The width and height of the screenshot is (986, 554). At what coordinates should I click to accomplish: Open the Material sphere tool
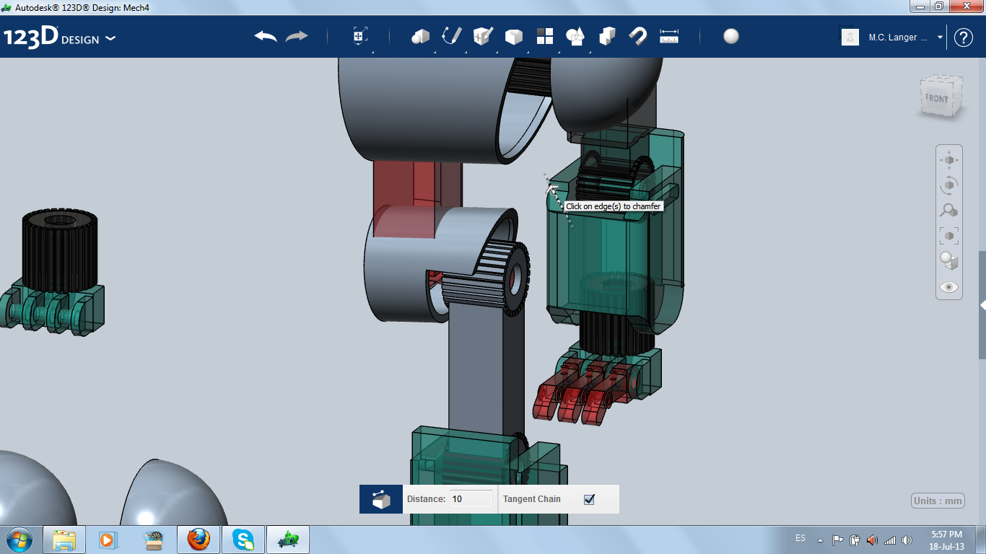tap(731, 36)
